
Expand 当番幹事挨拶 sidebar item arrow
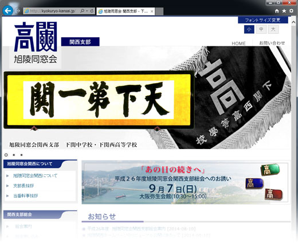pos(7,196)
